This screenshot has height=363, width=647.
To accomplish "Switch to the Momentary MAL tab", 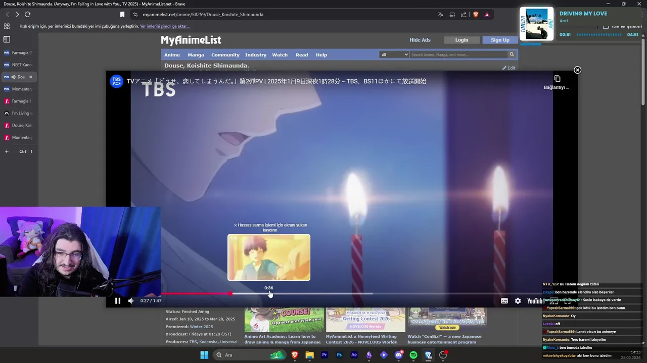I will click(x=18, y=89).
